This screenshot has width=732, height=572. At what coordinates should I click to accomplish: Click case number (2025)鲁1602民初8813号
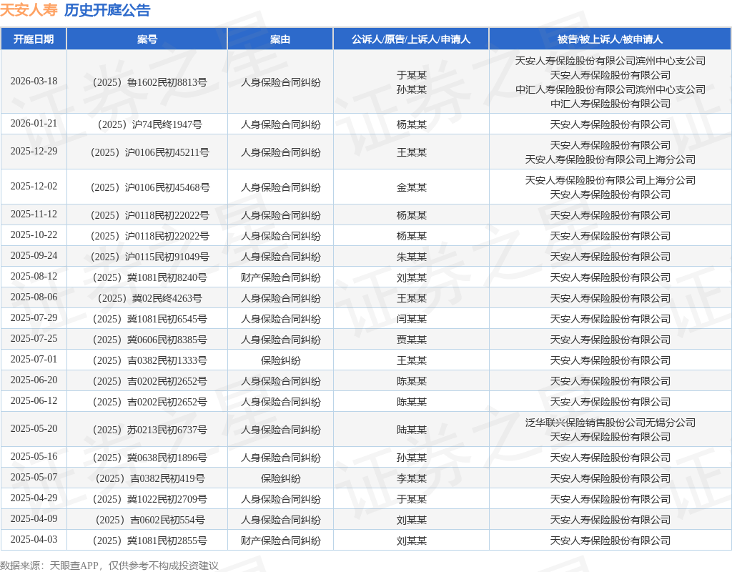149,82
